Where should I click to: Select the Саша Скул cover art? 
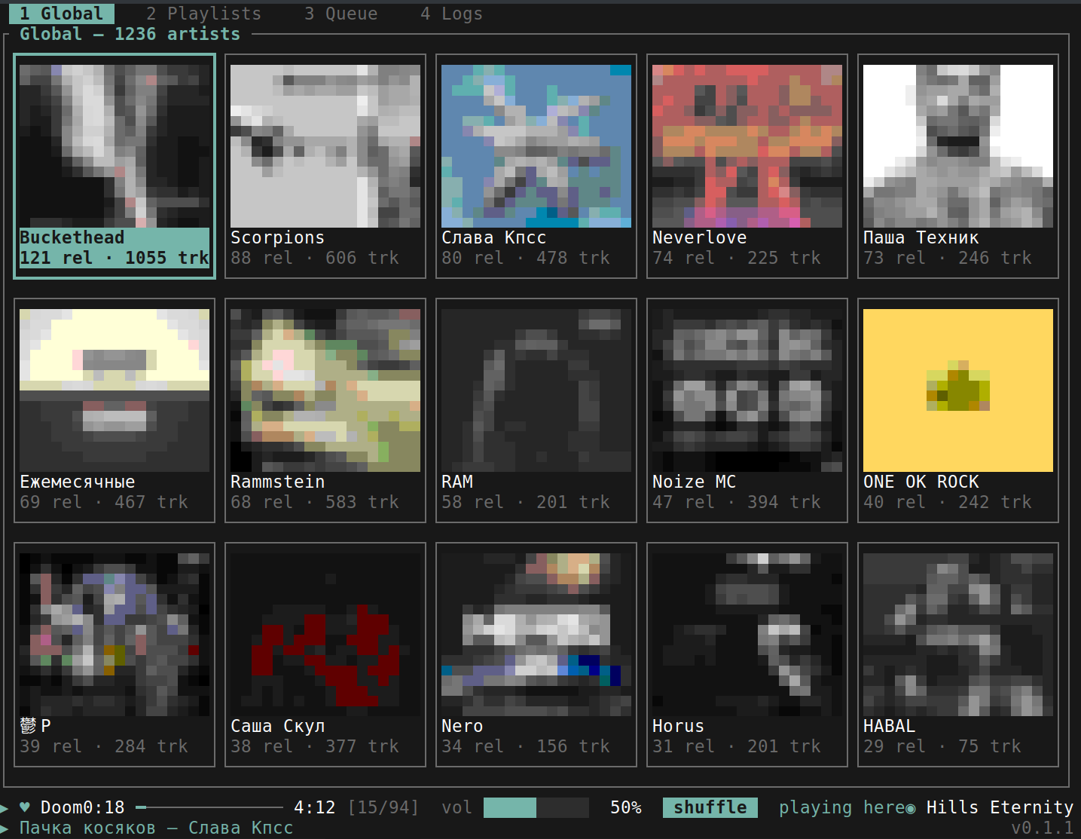(325, 635)
